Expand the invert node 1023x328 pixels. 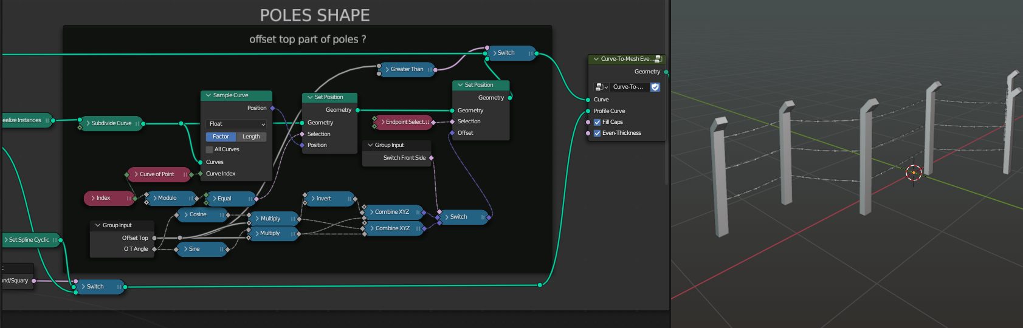pos(313,199)
